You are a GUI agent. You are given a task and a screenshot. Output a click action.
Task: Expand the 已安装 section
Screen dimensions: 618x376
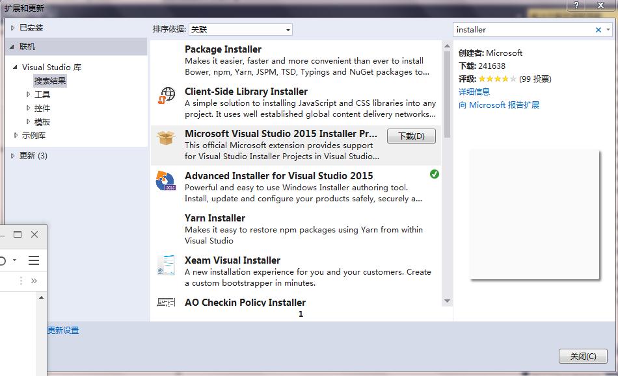coord(12,28)
